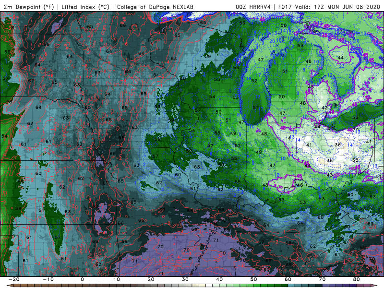Click the '42' dewpoint value on the map
The image size is (384, 288).
[324, 108]
